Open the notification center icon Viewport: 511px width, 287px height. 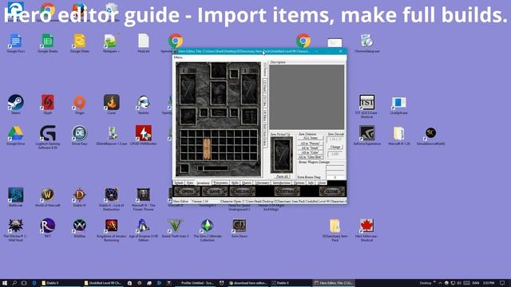503,283
